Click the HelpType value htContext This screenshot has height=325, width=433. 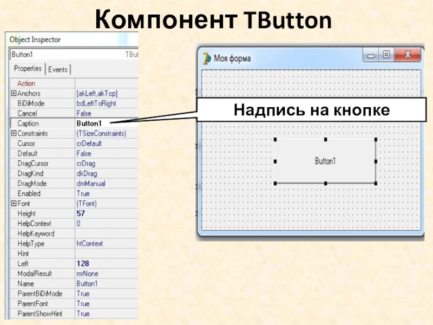[90, 243]
